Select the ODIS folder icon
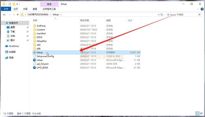Screen dimensions: 205x117 34,37
